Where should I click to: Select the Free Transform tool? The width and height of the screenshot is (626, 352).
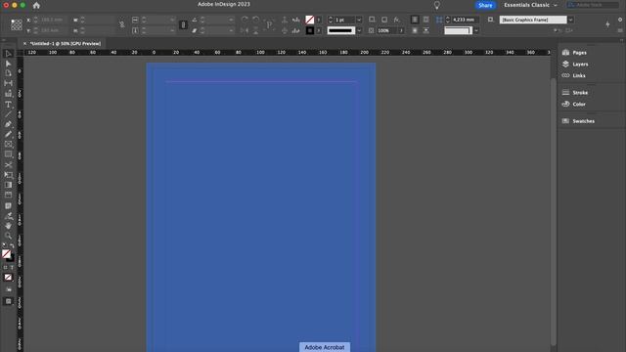(9, 175)
